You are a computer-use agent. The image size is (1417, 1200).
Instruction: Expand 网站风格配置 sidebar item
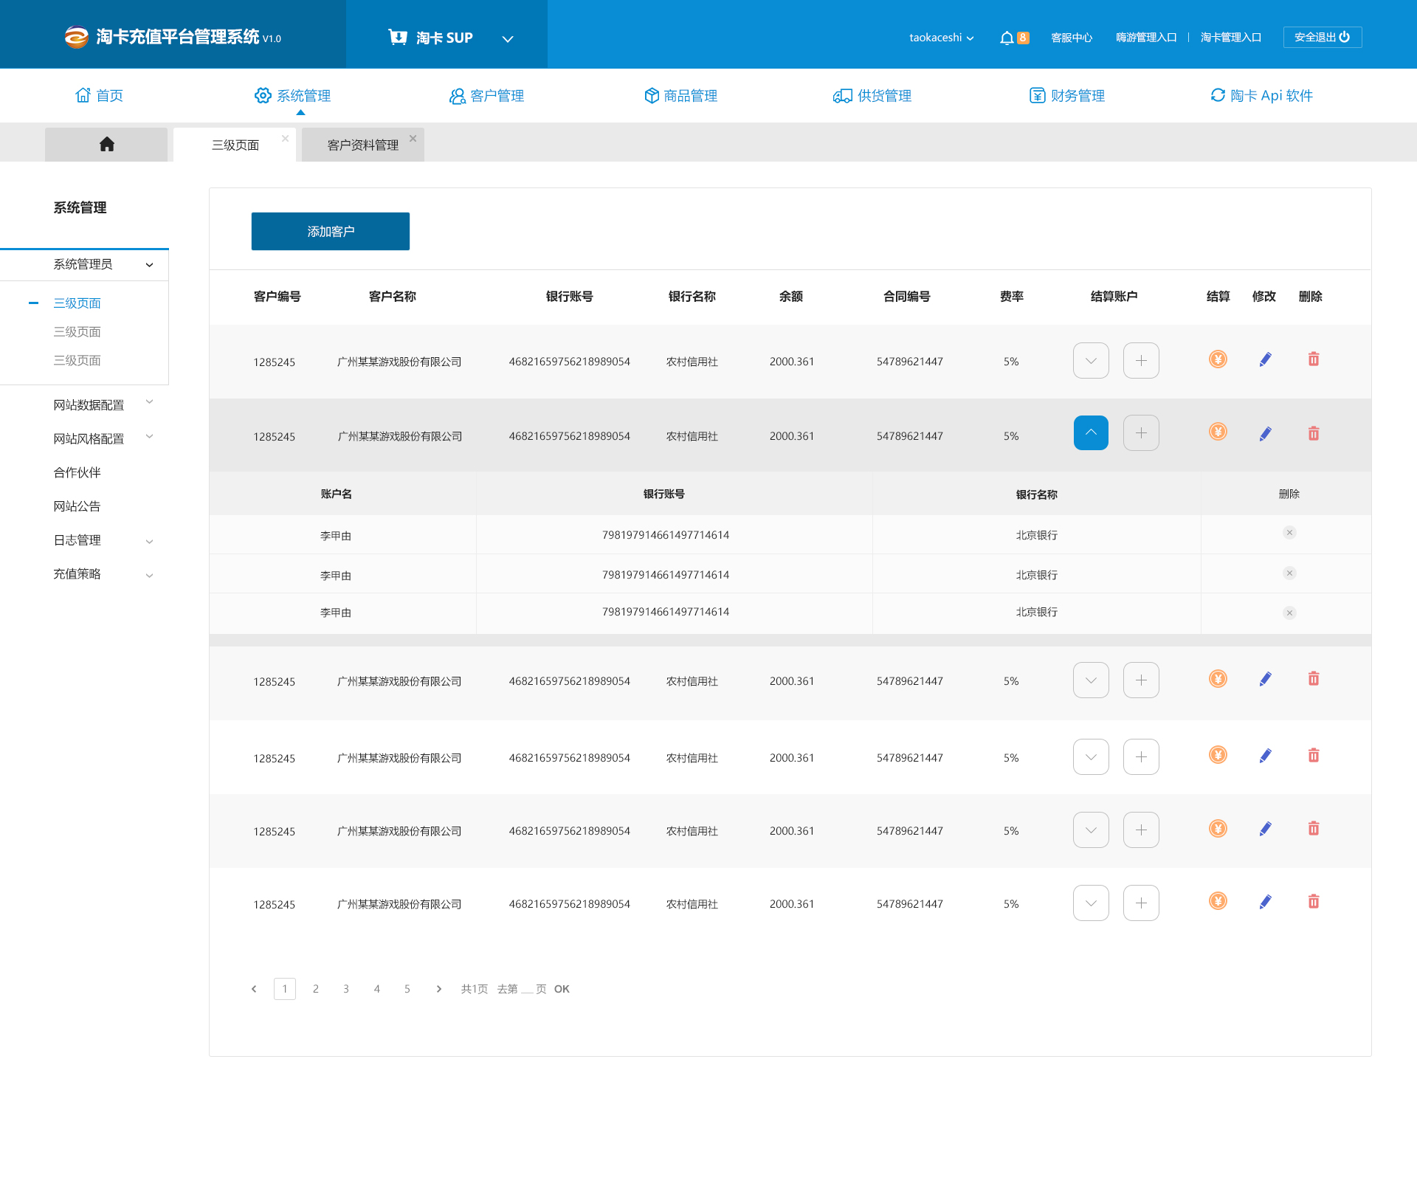tap(149, 437)
